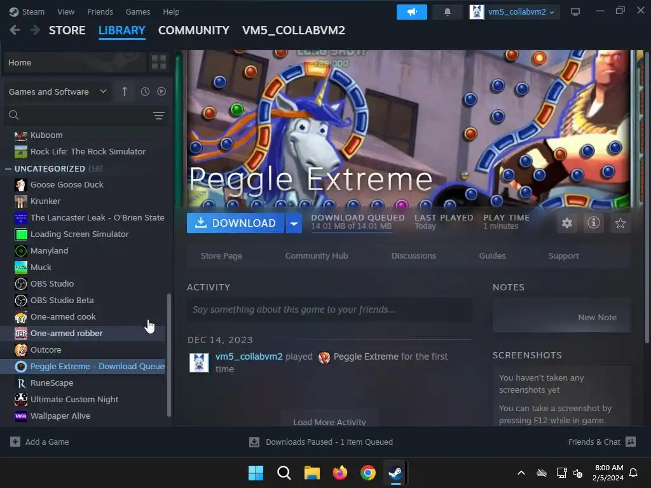Show Peggle Extreme game info icon
The height and width of the screenshot is (488, 651).
point(593,223)
